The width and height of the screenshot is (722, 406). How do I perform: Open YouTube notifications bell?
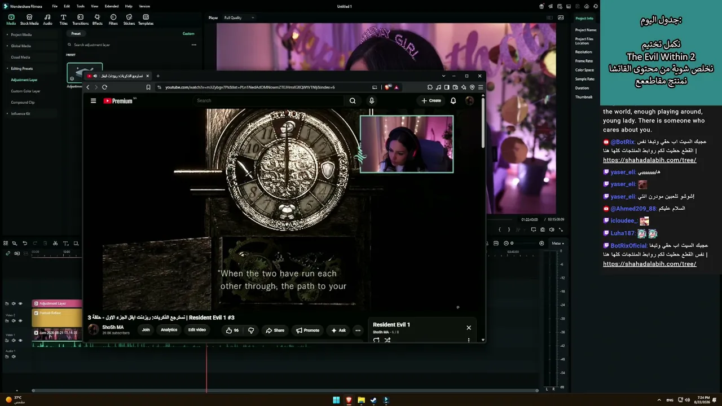click(453, 101)
